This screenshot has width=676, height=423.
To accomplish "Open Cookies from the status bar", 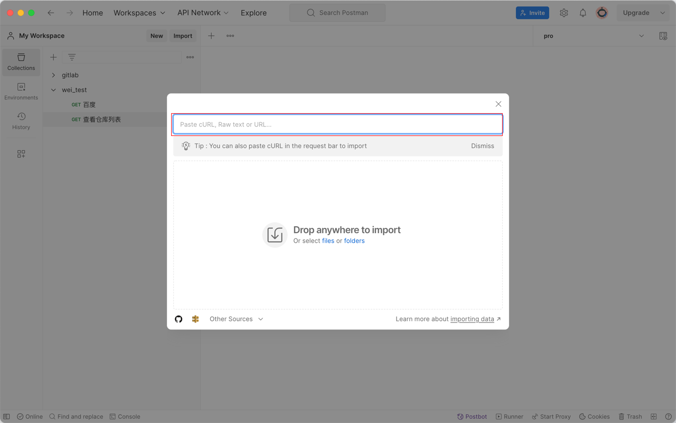I will click(x=594, y=417).
